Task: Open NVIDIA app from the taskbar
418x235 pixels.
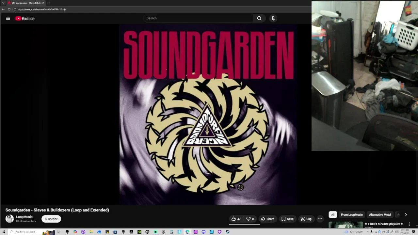Action: [139, 232]
